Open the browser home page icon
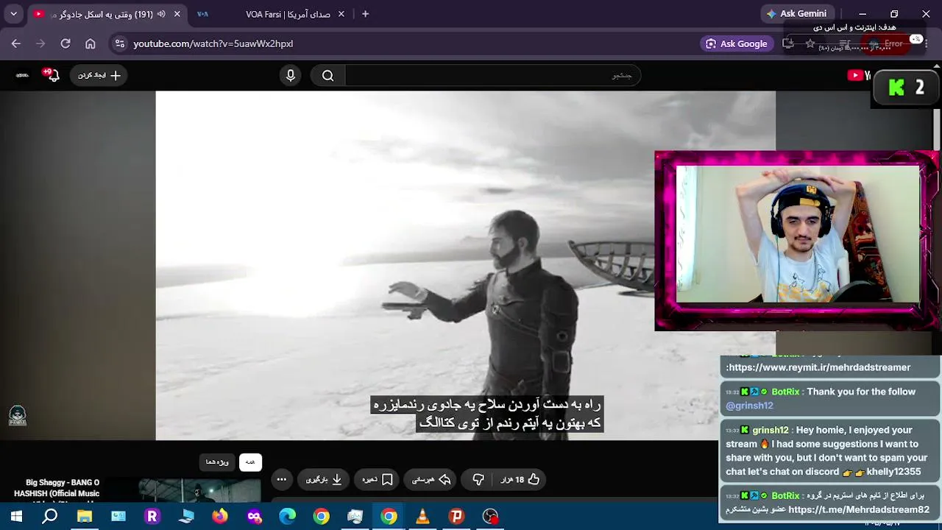 (x=91, y=43)
